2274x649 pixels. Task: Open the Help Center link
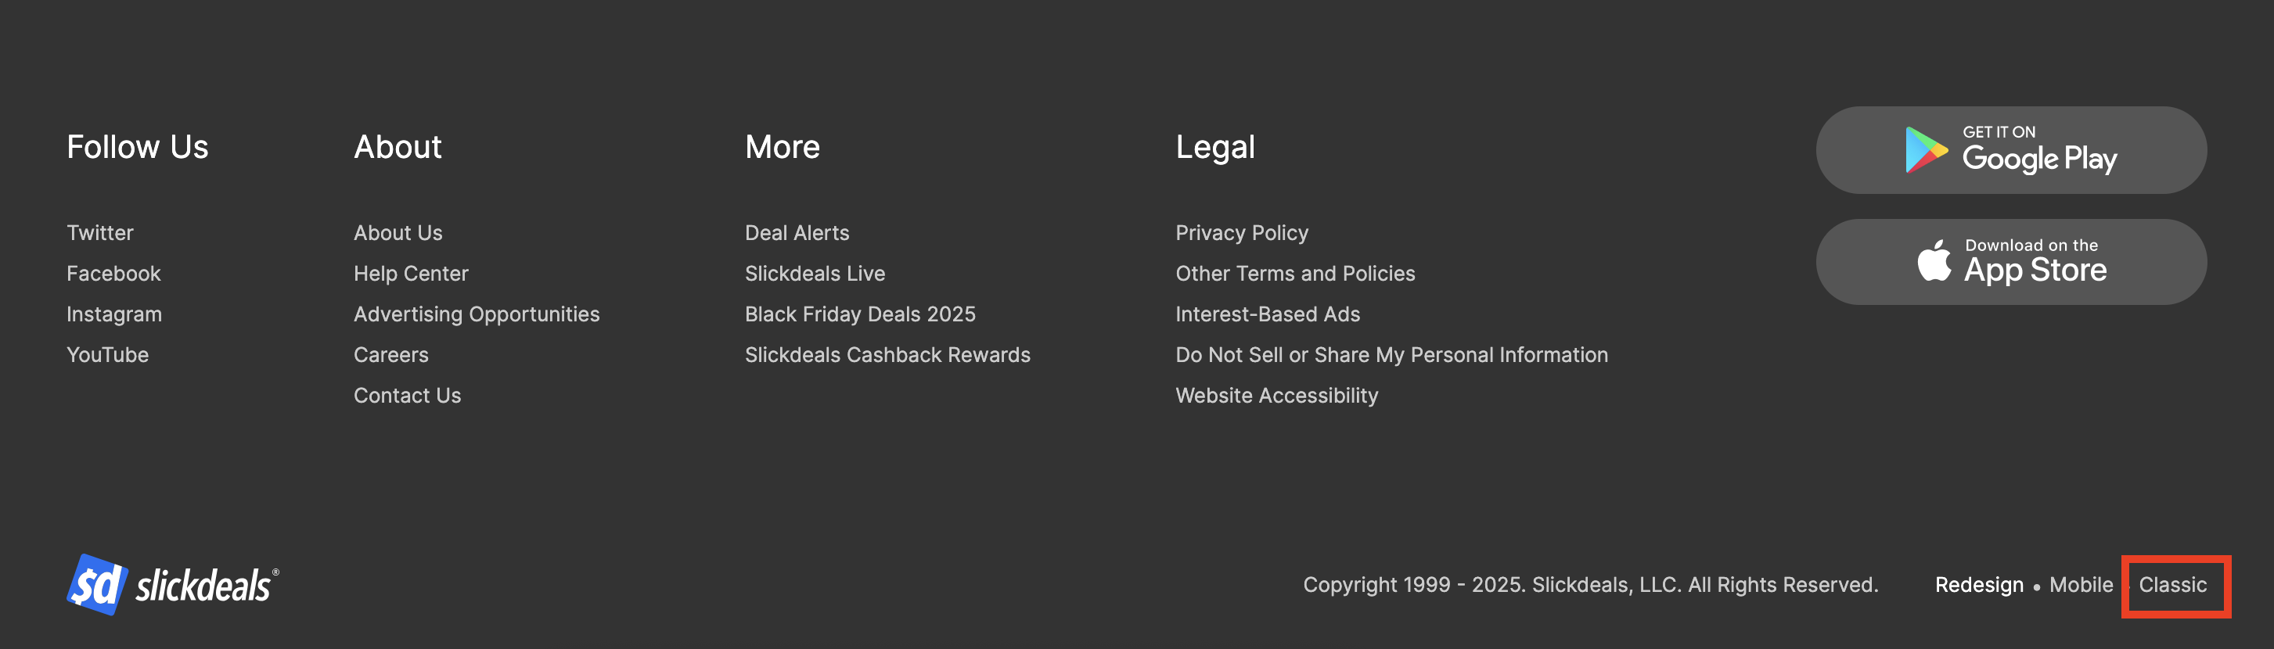pyautogui.click(x=411, y=274)
